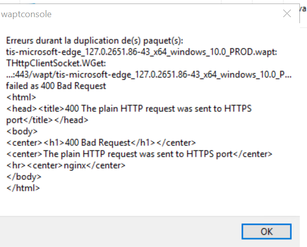Click the OK button

click(267, 231)
